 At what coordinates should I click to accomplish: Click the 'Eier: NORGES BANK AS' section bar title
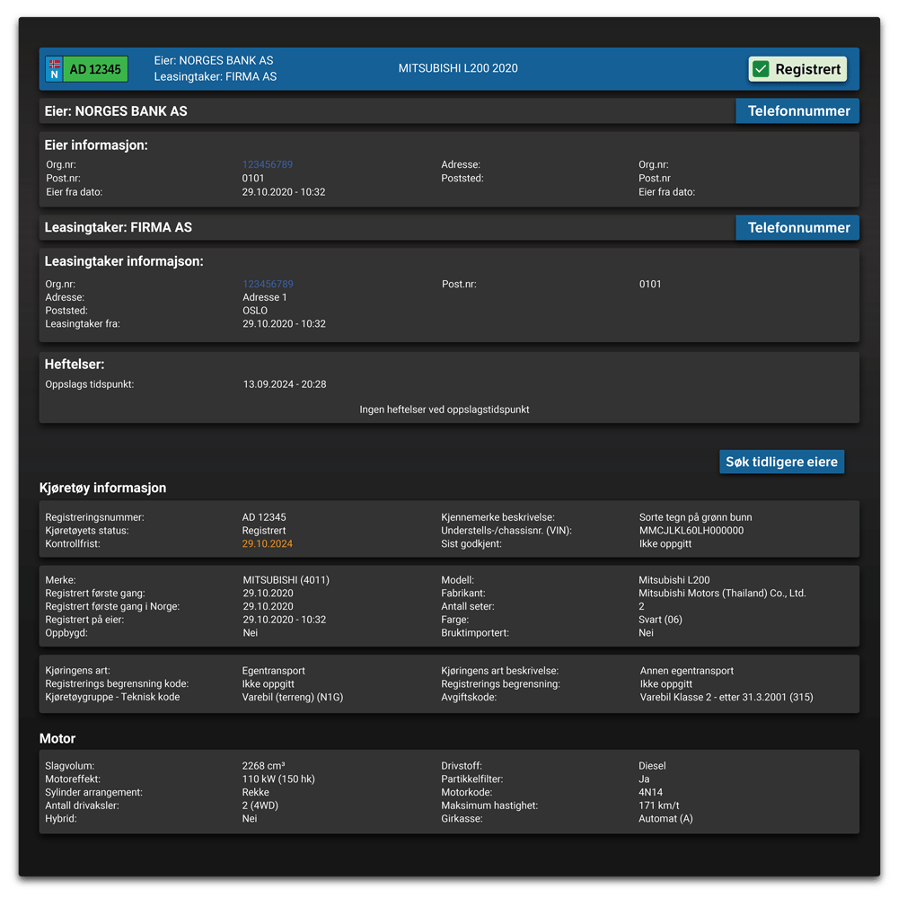point(116,111)
